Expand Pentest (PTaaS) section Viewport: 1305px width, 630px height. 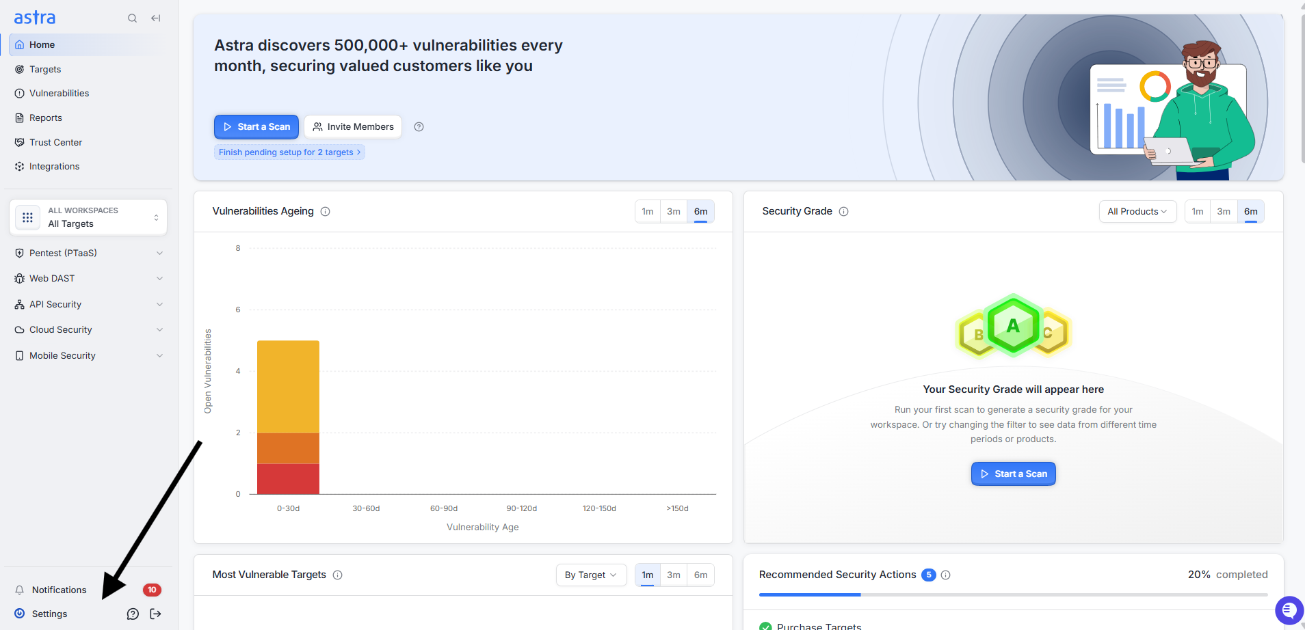click(88, 254)
